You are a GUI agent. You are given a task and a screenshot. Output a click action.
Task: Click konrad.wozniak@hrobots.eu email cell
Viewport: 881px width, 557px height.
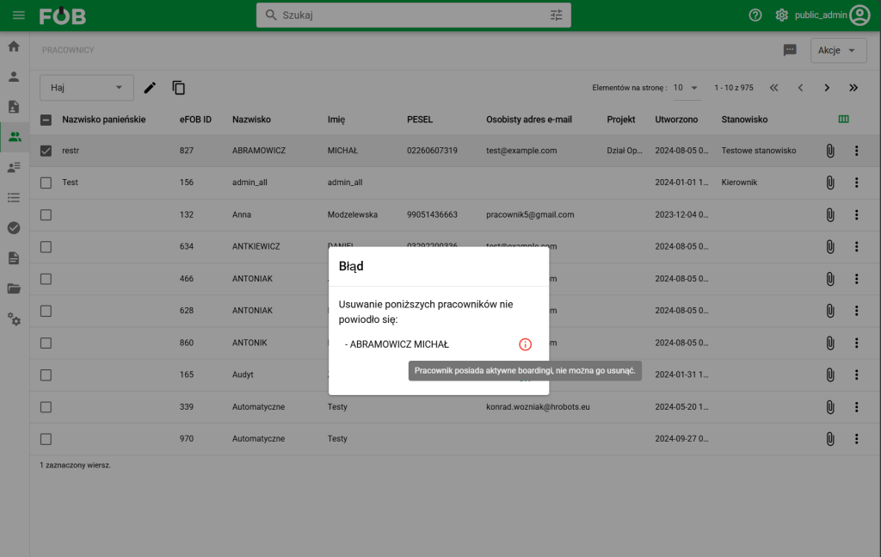coord(538,406)
